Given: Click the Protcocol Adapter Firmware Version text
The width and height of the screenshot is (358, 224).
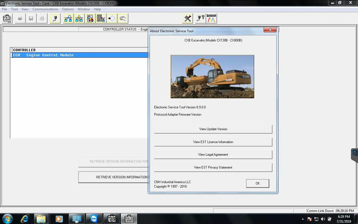Looking at the screenshot, I should 178,115.
